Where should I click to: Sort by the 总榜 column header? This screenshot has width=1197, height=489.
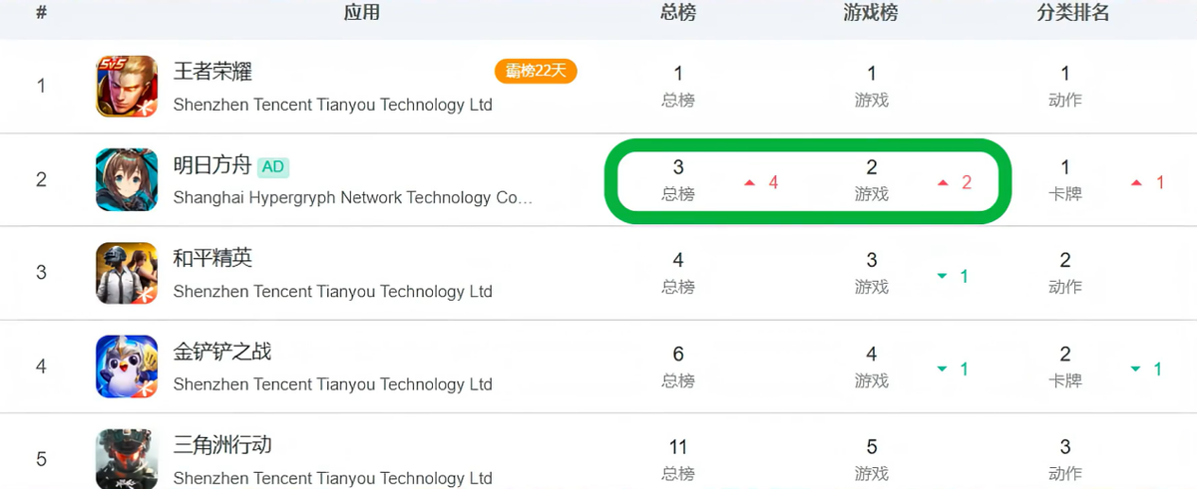(x=678, y=13)
